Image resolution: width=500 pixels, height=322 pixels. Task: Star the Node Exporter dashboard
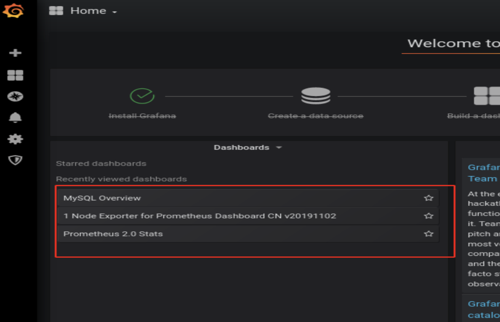click(429, 216)
